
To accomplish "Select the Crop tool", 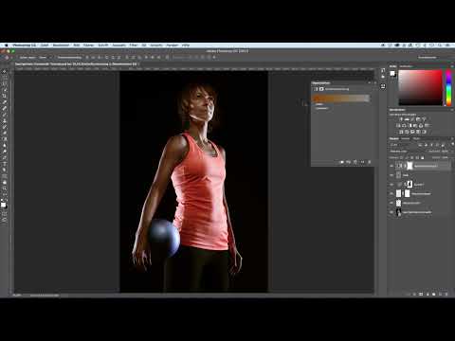I will (5, 96).
